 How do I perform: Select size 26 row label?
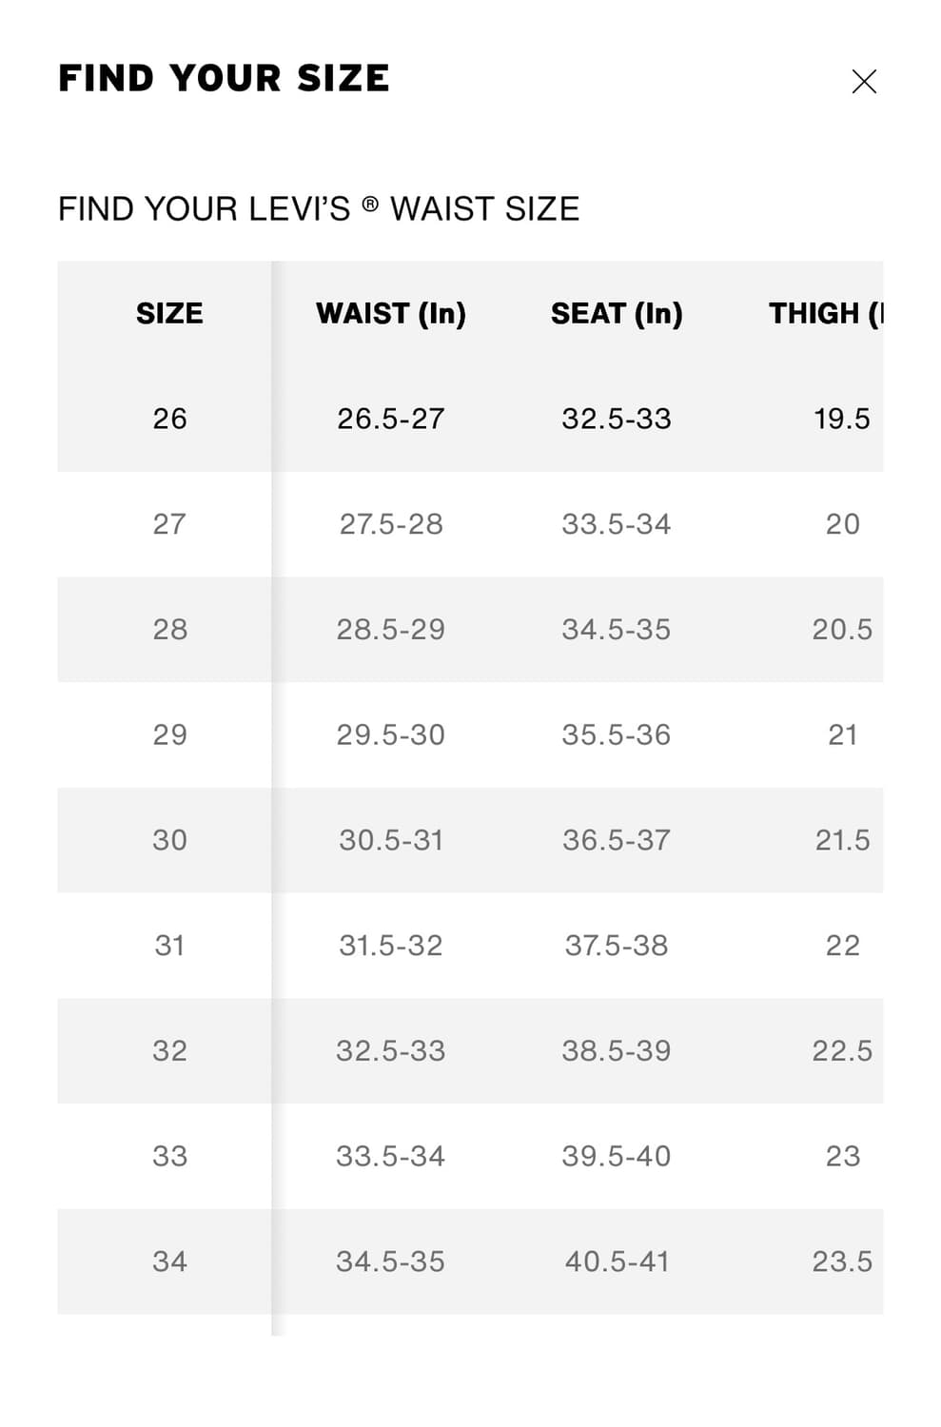point(169,419)
